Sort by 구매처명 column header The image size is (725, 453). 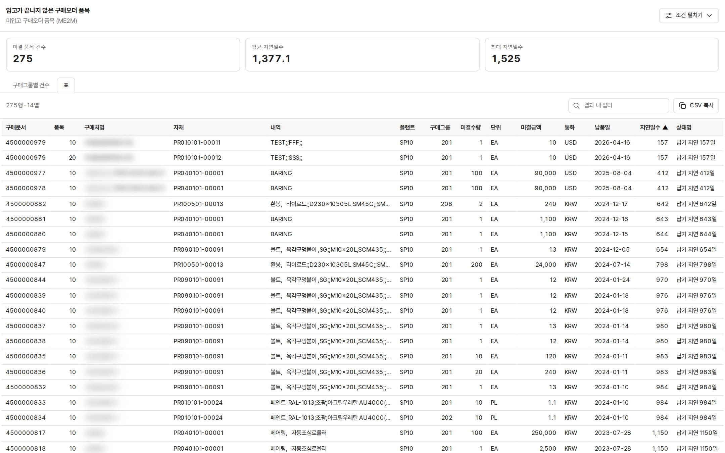tap(94, 128)
